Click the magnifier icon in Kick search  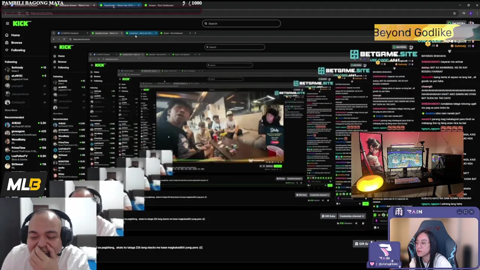[x=206, y=24]
